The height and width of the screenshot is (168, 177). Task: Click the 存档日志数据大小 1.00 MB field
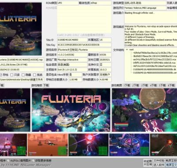point(75,80)
